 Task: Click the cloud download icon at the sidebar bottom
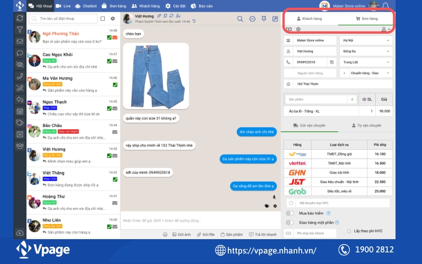(x=20, y=233)
